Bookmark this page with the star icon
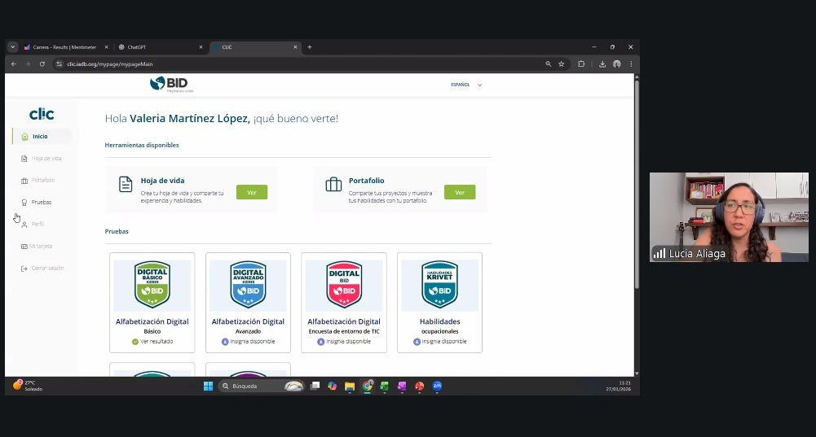Image resolution: width=816 pixels, height=437 pixels. [x=562, y=64]
